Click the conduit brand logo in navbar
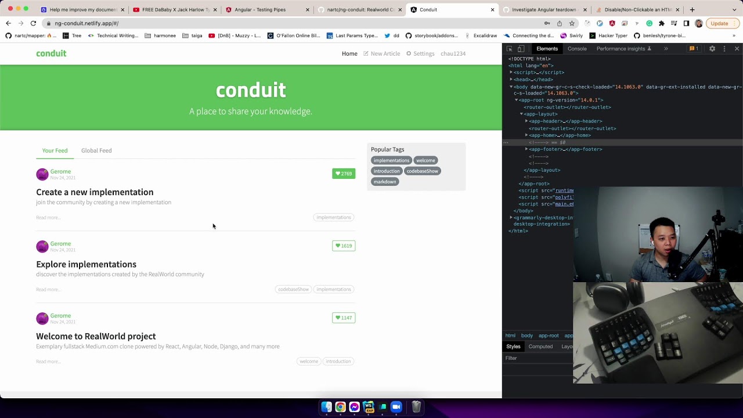 coord(51,53)
